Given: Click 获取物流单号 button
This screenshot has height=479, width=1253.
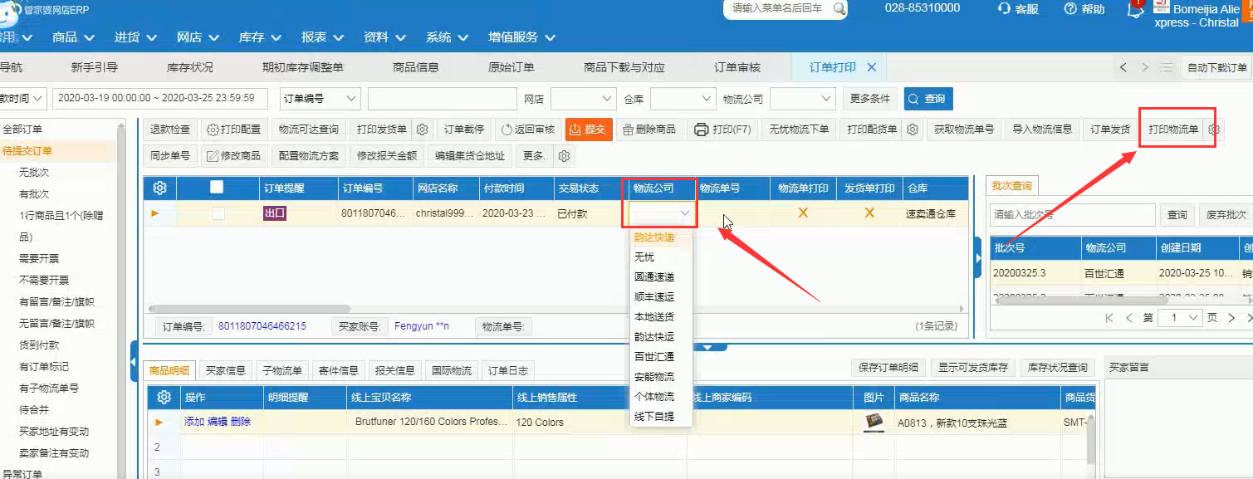Looking at the screenshot, I should click(x=964, y=130).
